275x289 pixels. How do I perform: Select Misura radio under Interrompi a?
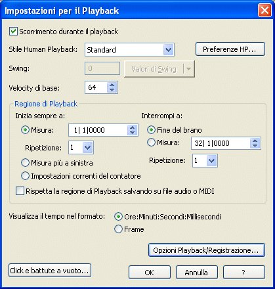(x=151, y=143)
